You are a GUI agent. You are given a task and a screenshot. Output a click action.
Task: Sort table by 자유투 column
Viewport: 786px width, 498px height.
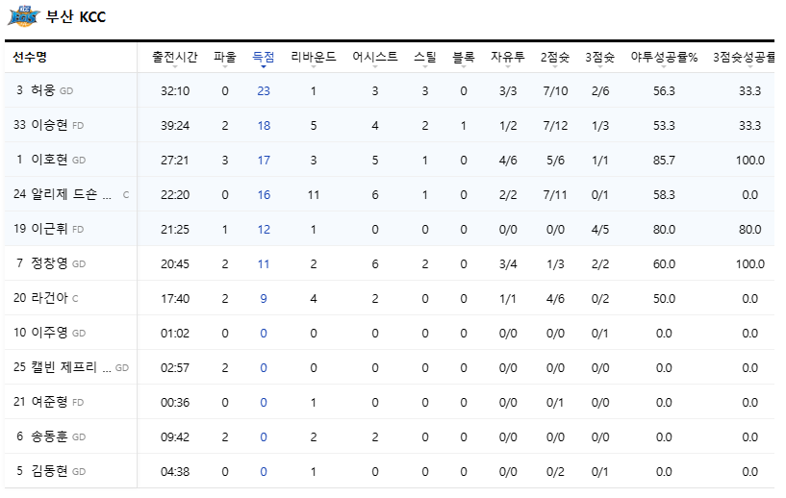(508, 57)
